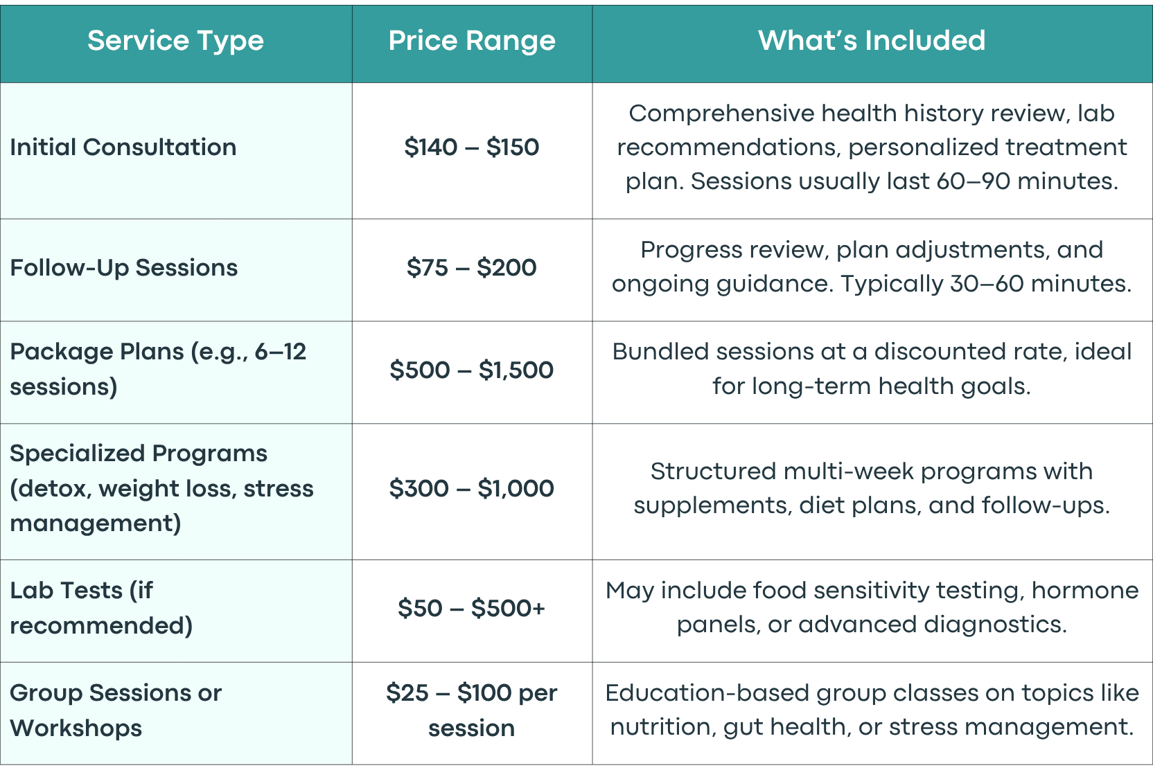Screen dimensions: 1153x770
Task: Click the $25 – $100 per session cell
Action: pos(472,713)
